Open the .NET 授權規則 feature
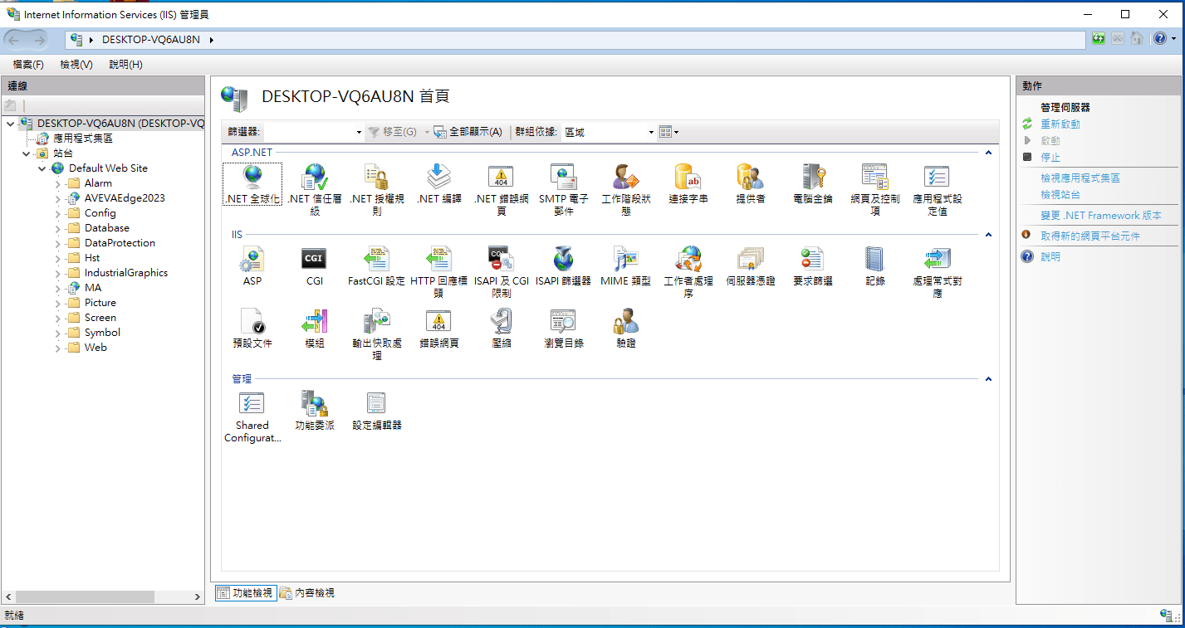The width and height of the screenshot is (1185, 628). pos(377,189)
